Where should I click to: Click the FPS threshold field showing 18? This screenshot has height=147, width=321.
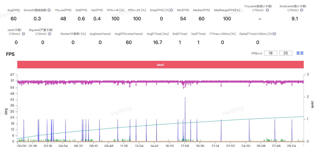pos(271,53)
